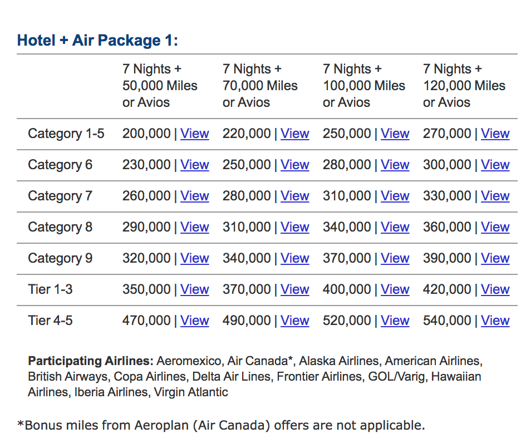The image size is (521, 448).
Task: Select View link next to 300,000
Action: 495,165
